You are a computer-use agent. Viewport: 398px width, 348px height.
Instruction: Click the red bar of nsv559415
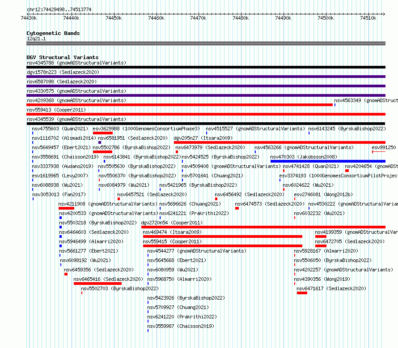pos(223,246)
